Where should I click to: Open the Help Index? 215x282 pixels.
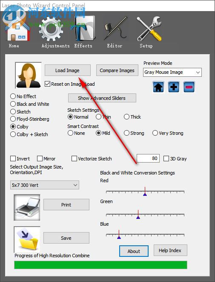pos(170,250)
